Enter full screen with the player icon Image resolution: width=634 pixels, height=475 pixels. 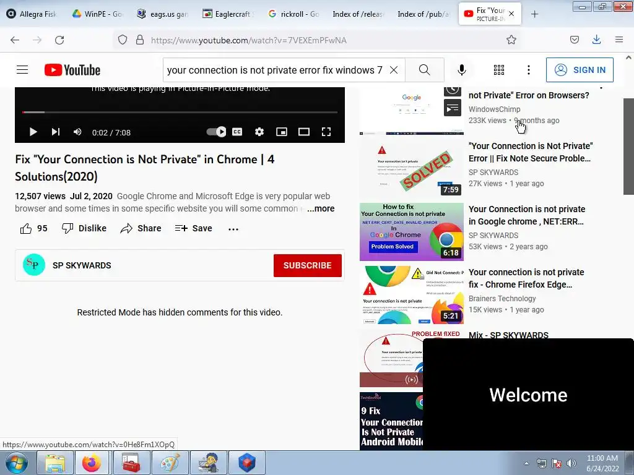(x=326, y=132)
